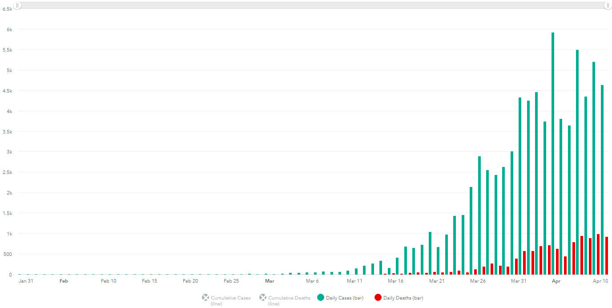This screenshot has width=612, height=308.
Task: Click the right range slider handle
Action: [x=608, y=5]
